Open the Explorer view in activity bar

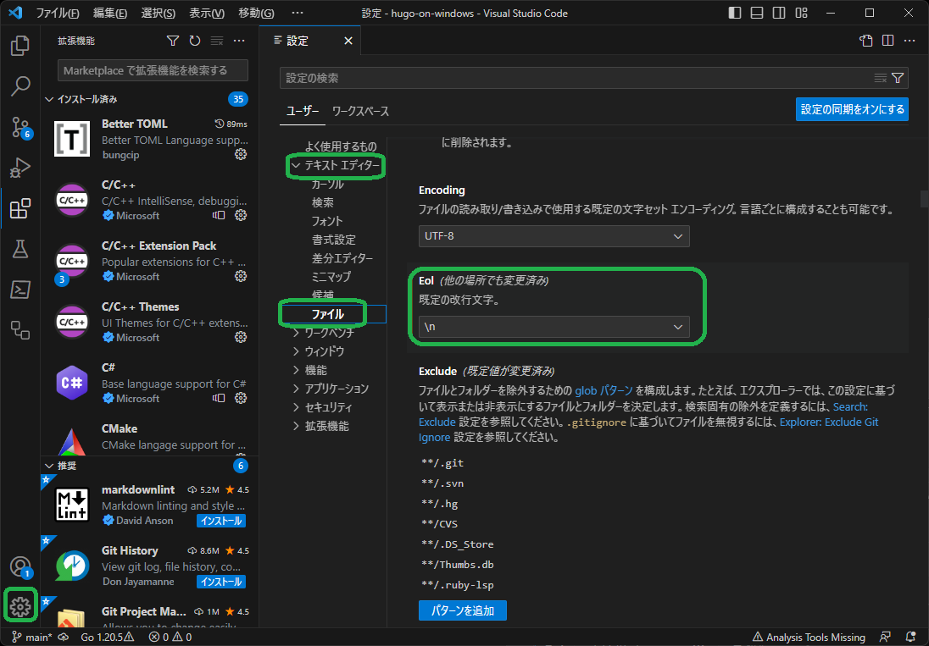click(x=20, y=46)
